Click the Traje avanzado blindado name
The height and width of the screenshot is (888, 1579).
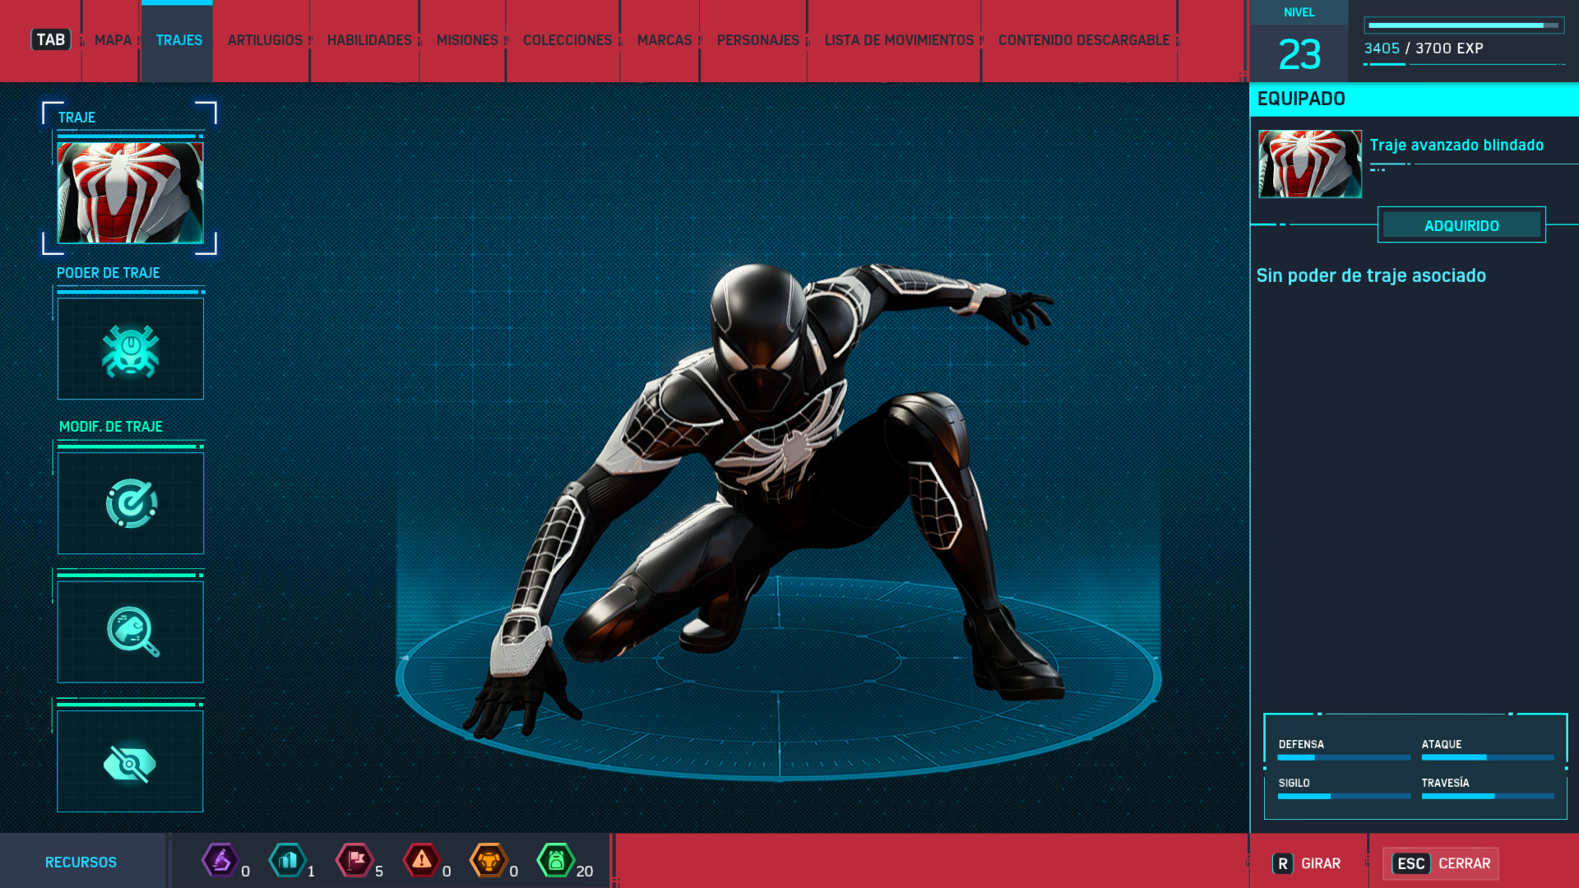pos(1456,145)
